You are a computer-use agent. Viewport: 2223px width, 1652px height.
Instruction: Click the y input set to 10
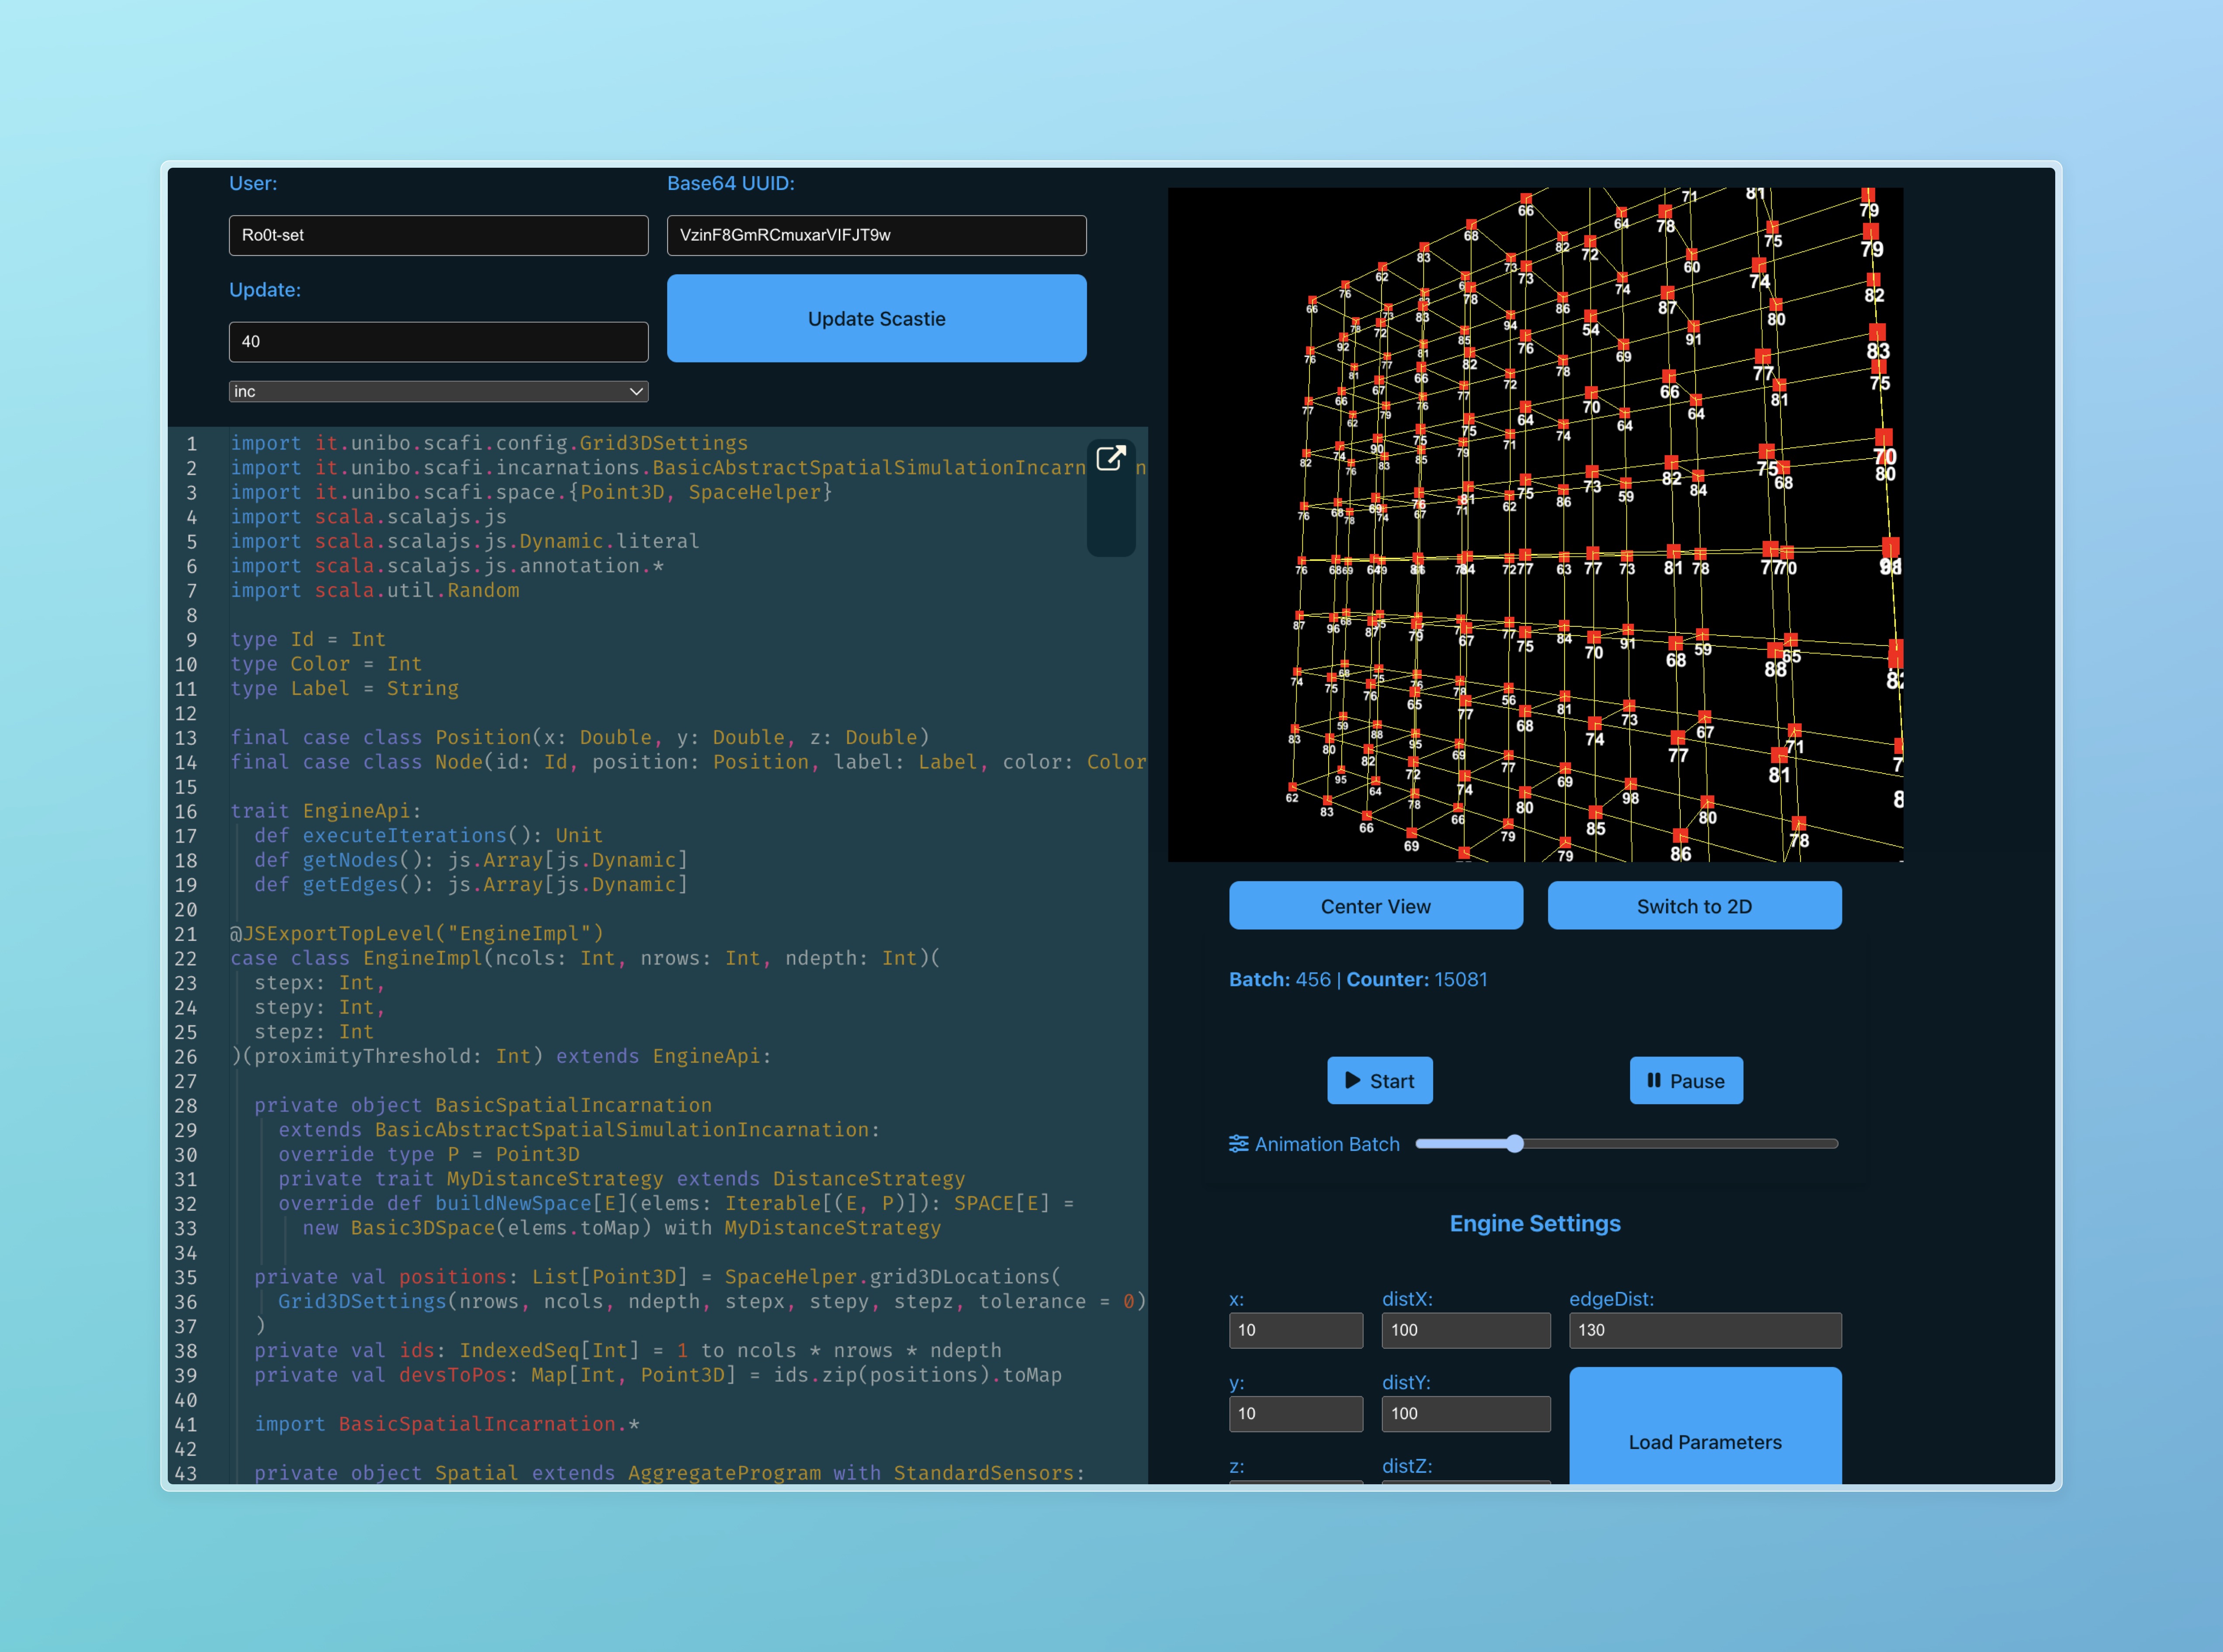(1295, 1413)
